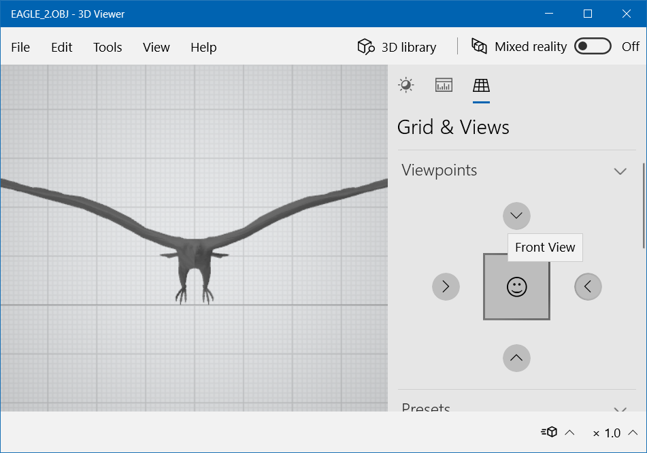The height and width of the screenshot is (453, 647).
Task: Toggle the Mixed reality switch
Action: [x=593, y=46]
